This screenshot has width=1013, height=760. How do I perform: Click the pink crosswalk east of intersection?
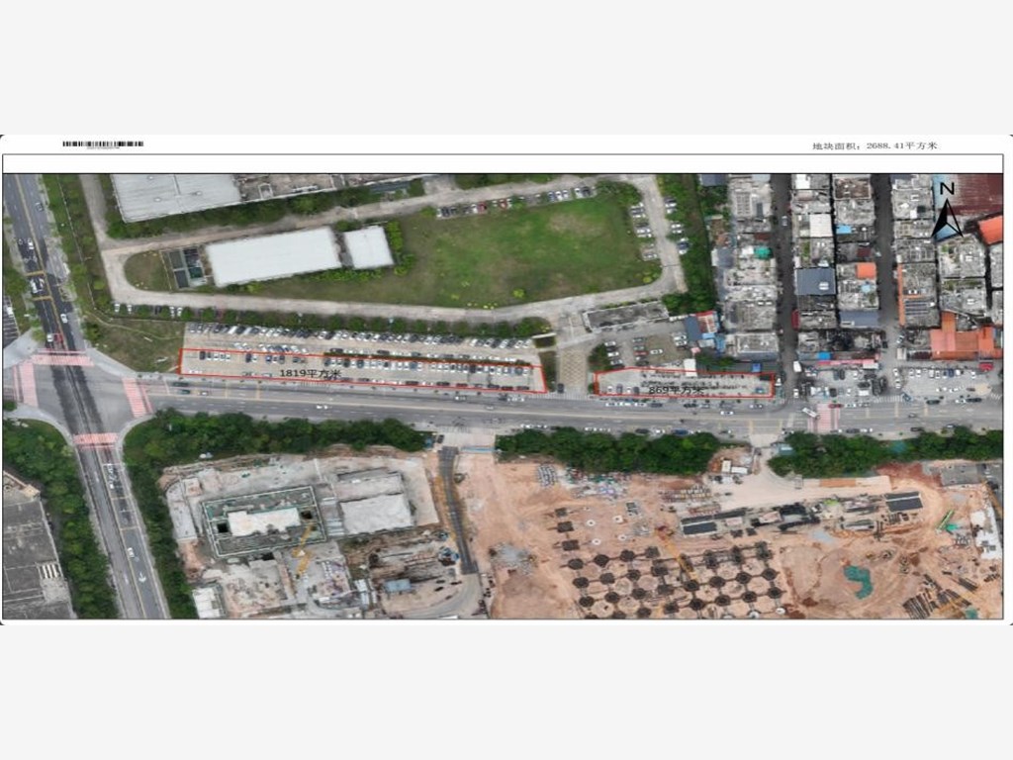click(x=135, y=398)
